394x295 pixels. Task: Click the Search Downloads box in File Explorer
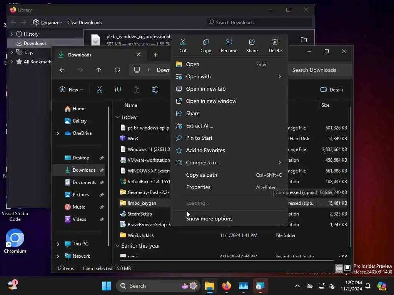click(x=320, y=70)
